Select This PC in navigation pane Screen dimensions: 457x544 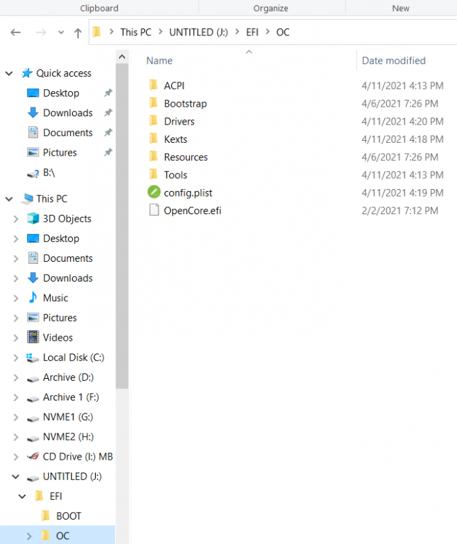pyautogui.click(x=52, y=199)
